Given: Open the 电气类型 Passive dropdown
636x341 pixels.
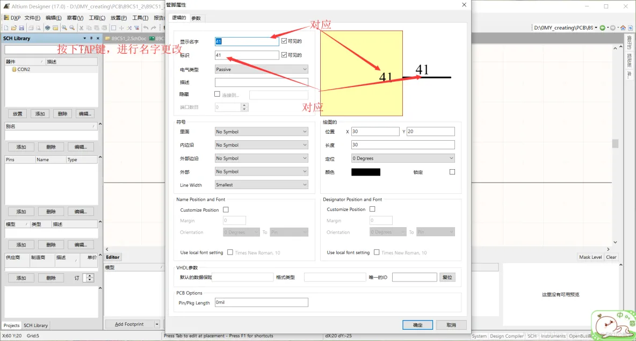Looking at the screenshot, I should point(261,69).
